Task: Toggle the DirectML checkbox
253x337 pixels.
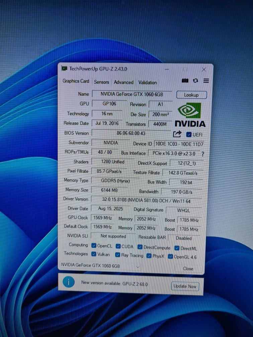Action: point(177,248)
